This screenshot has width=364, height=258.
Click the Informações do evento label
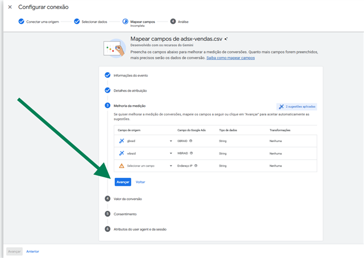pos(131,76)
